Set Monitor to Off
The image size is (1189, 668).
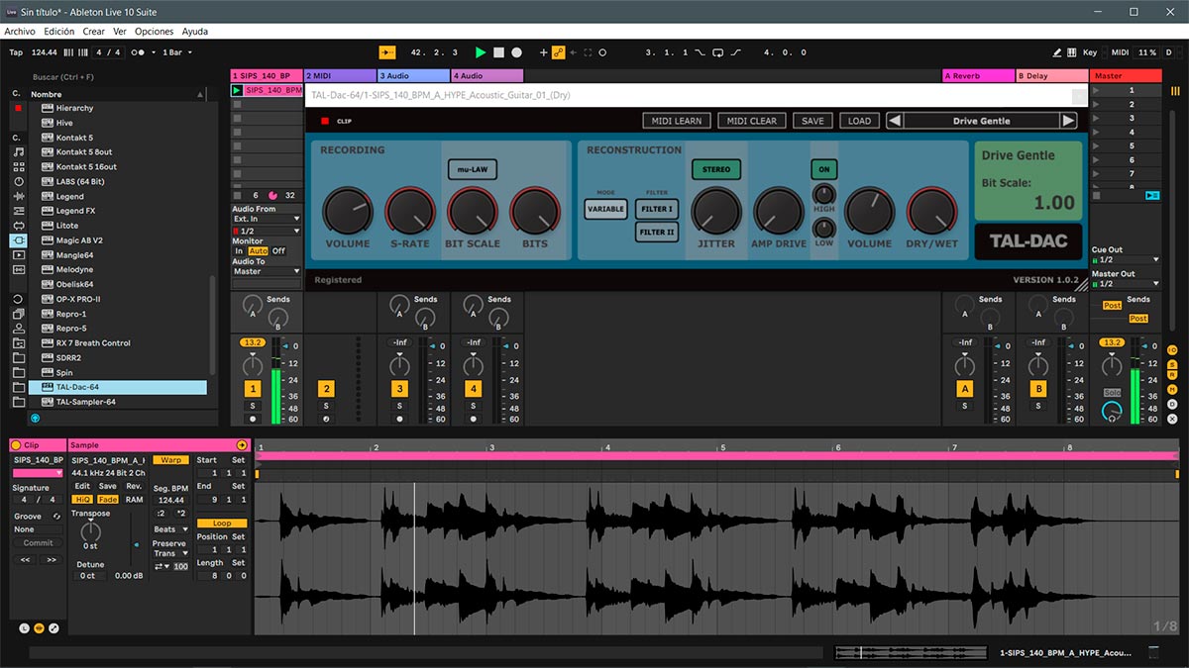278,251
